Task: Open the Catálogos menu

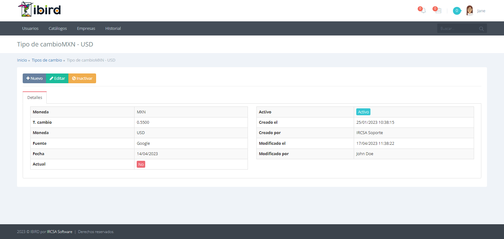Action: tap(58, 28)
